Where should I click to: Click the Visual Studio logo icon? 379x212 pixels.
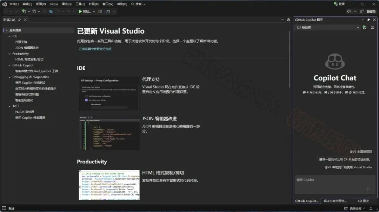click(x=4, y=4)
